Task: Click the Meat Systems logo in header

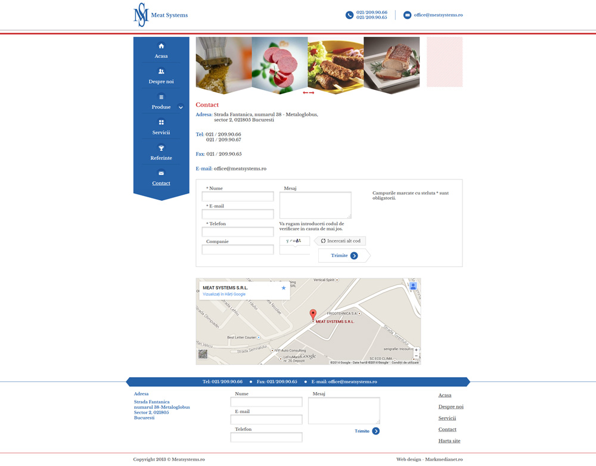Action: (x=160, y=15)
